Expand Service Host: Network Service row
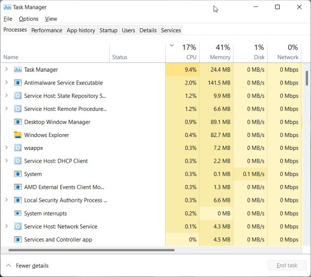 pos(6,226)
